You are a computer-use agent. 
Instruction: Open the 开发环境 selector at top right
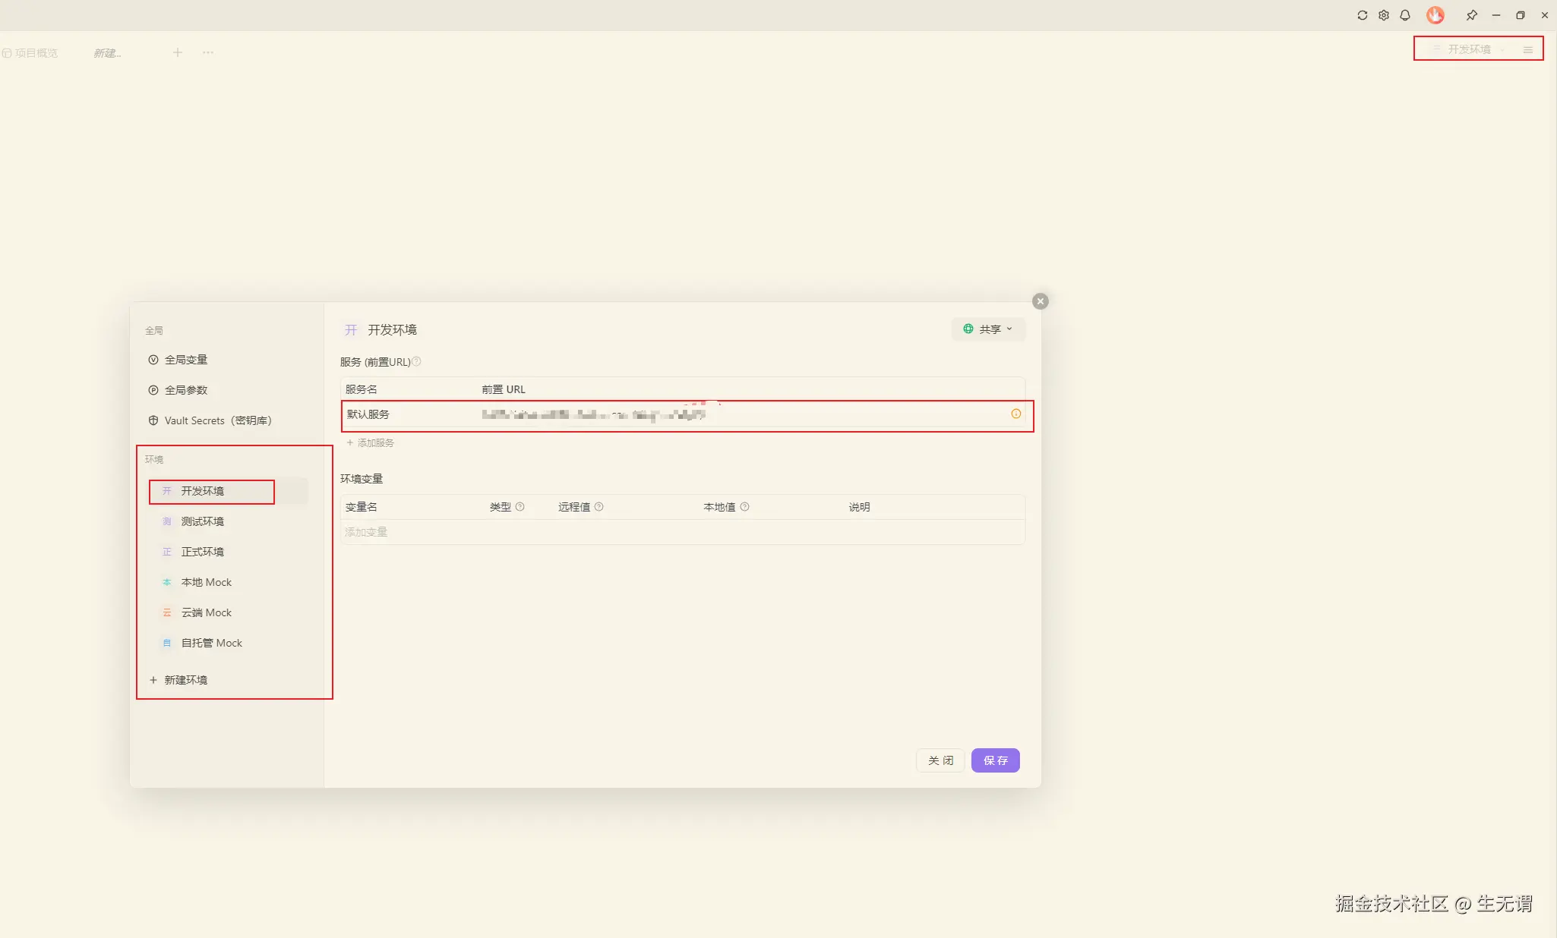tap(1468, 49)
